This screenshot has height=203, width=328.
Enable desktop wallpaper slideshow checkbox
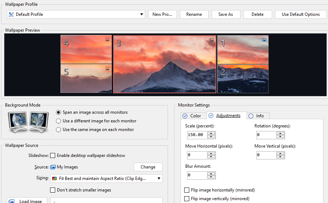[53, 155]
